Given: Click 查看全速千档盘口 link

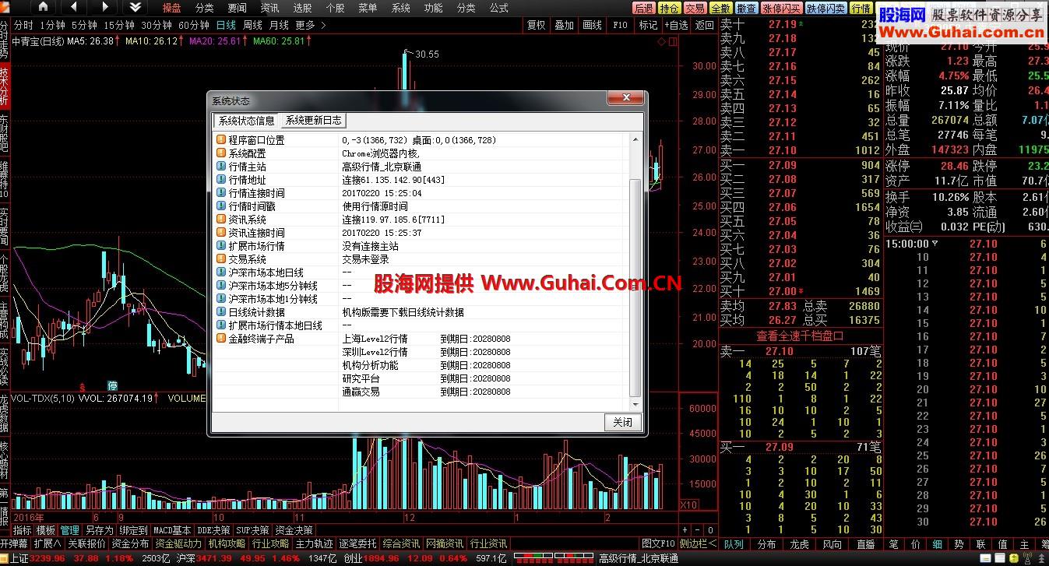Looking at the screenshot, I should [800, 336].
